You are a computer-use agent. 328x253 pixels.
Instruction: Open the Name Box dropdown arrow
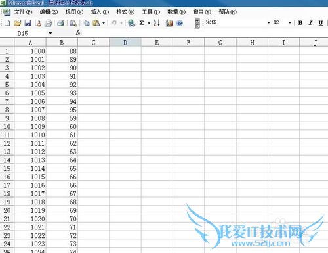tap(51, 33)
